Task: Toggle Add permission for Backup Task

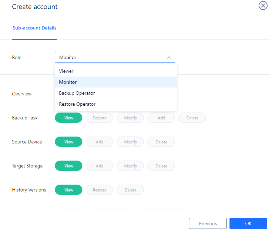Action: tap(161, 118)
